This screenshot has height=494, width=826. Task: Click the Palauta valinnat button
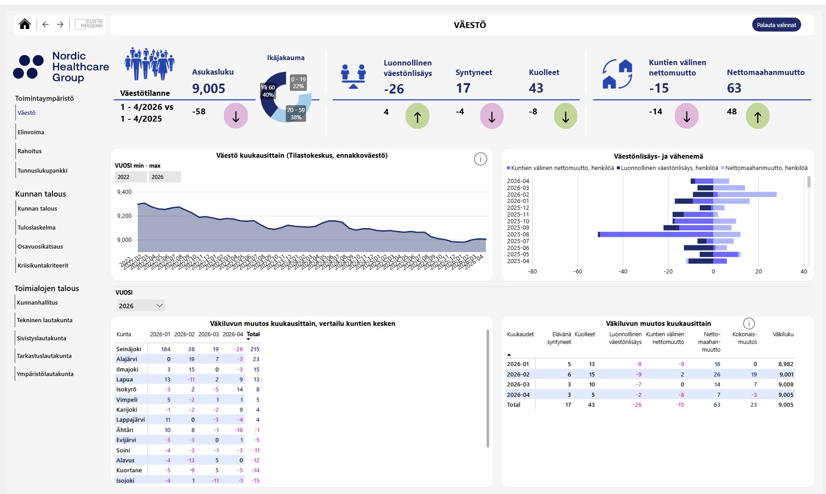pyautogui.click(x=776, y=25)
